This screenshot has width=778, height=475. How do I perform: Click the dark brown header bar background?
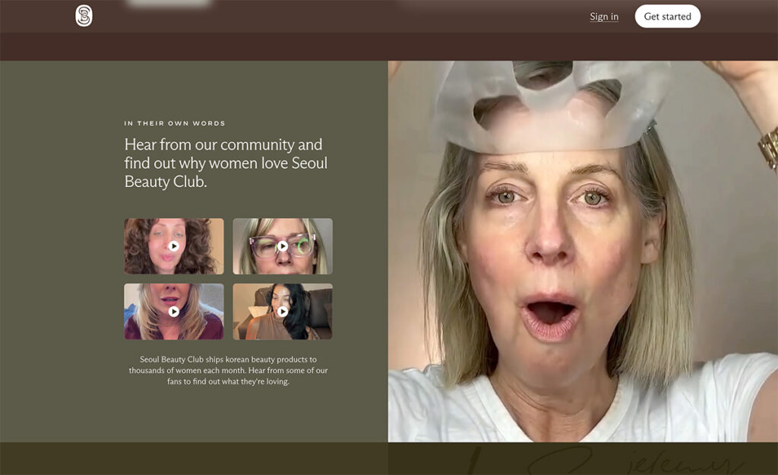[x=380, y=44]
